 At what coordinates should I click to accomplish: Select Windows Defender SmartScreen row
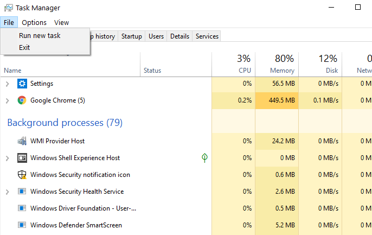point(186,225)
